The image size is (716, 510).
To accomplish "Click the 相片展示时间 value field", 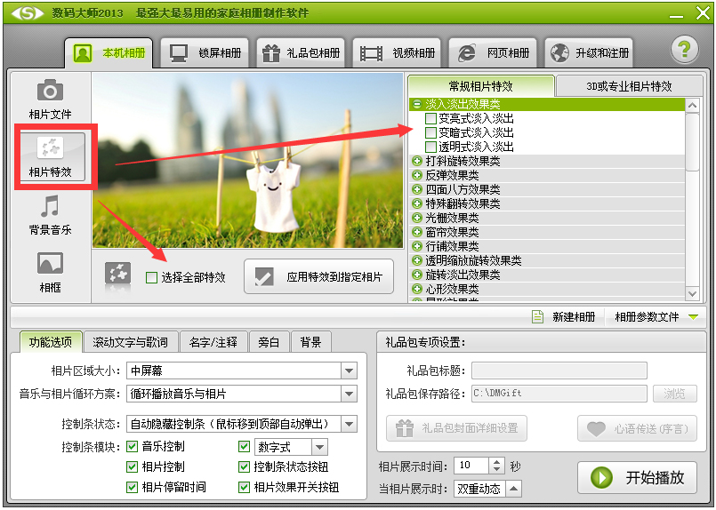I will [x=471, y=466].
